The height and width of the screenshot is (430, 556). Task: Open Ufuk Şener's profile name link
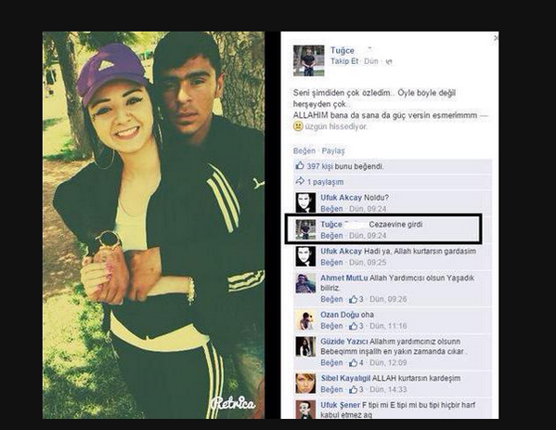tap(340, 405)
